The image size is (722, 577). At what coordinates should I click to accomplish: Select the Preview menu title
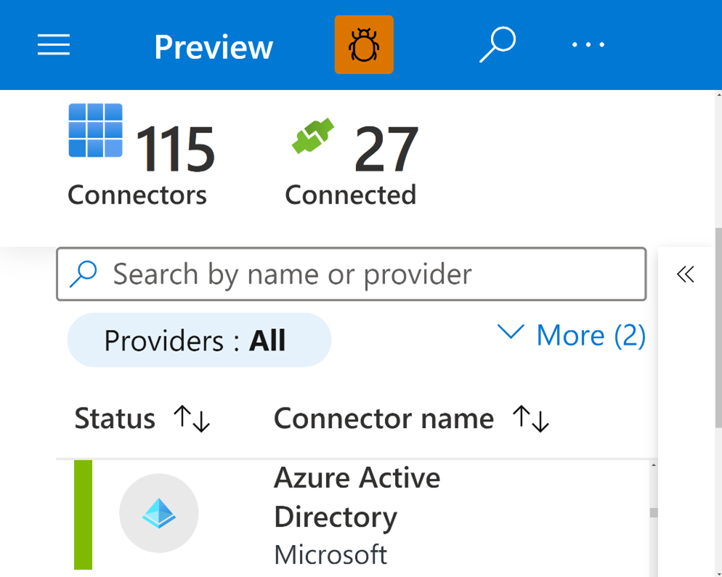click(x=213, y=46)
